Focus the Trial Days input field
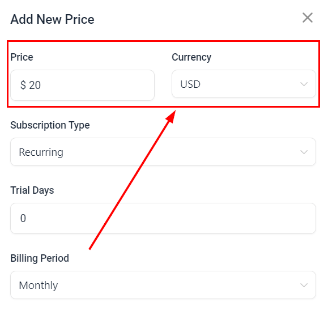The width and height of the screenshot is (328, 311). (x=163, y=218)
